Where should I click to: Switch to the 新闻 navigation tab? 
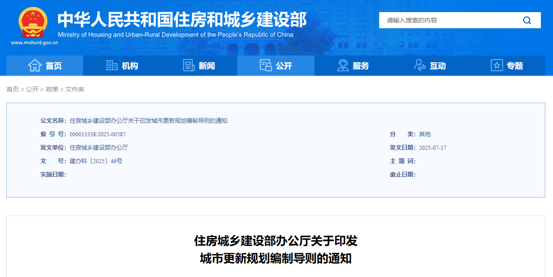(199, 65)
